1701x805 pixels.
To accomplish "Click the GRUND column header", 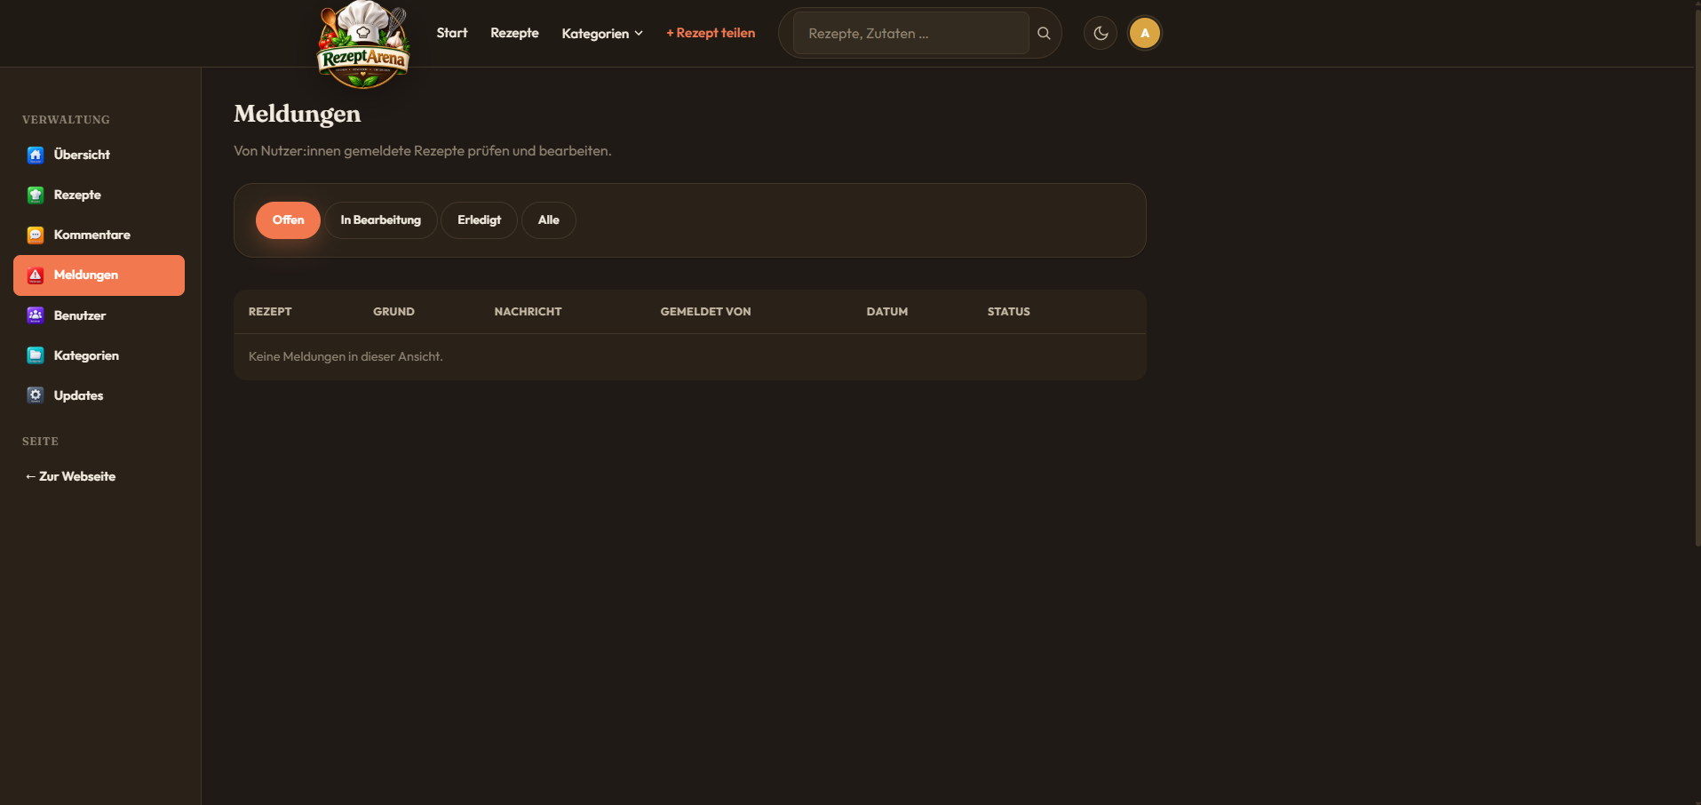I will [x=393, y=312].
